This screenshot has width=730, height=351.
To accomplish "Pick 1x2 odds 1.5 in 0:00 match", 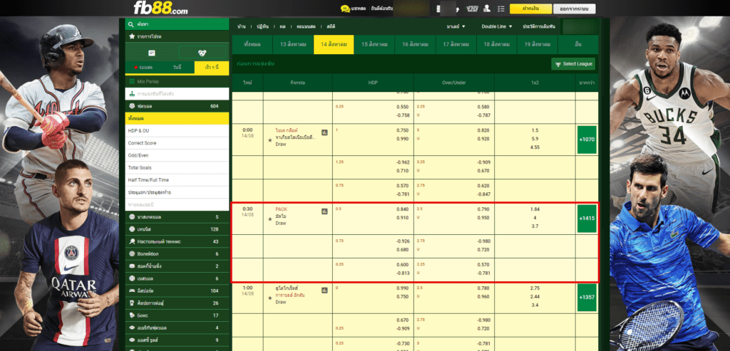I will point(535,130).
